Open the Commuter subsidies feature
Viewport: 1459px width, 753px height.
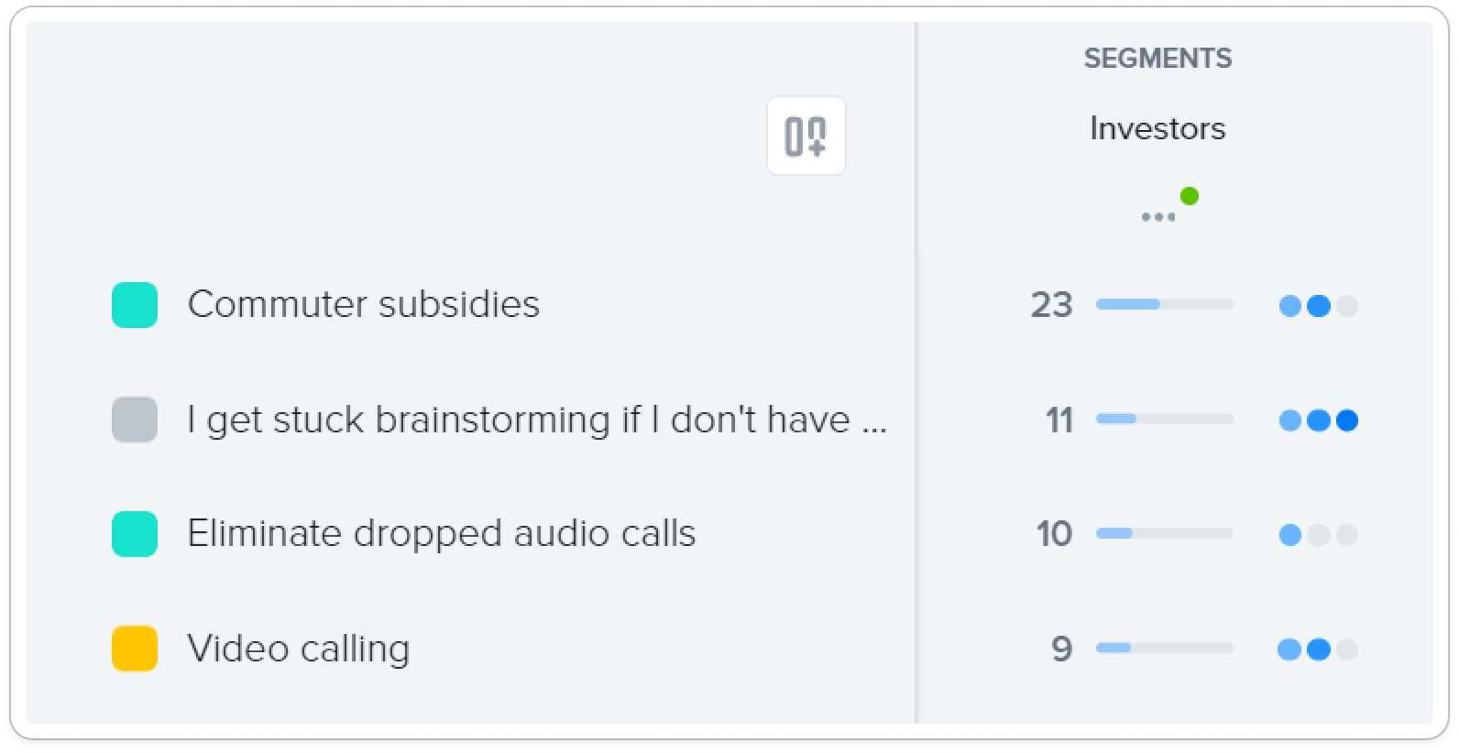tap(363, 304)
